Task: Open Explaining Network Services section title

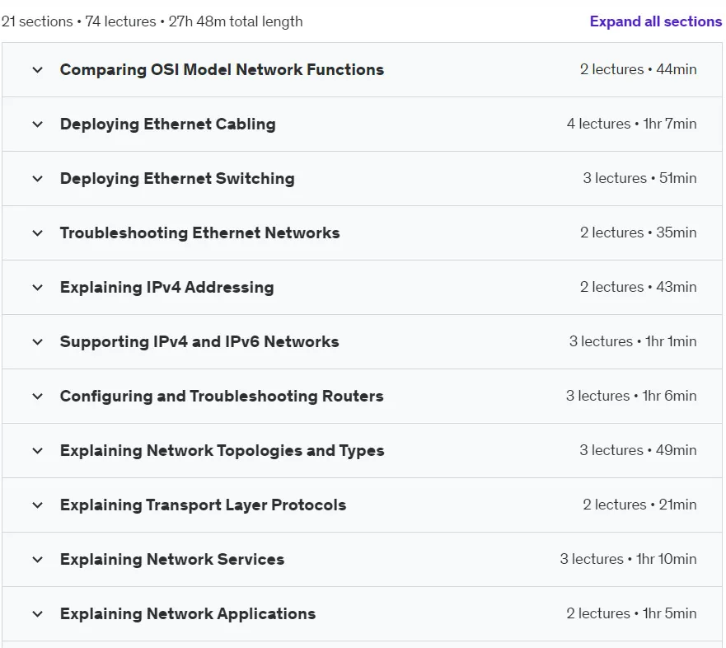Action: click(172, 559)
